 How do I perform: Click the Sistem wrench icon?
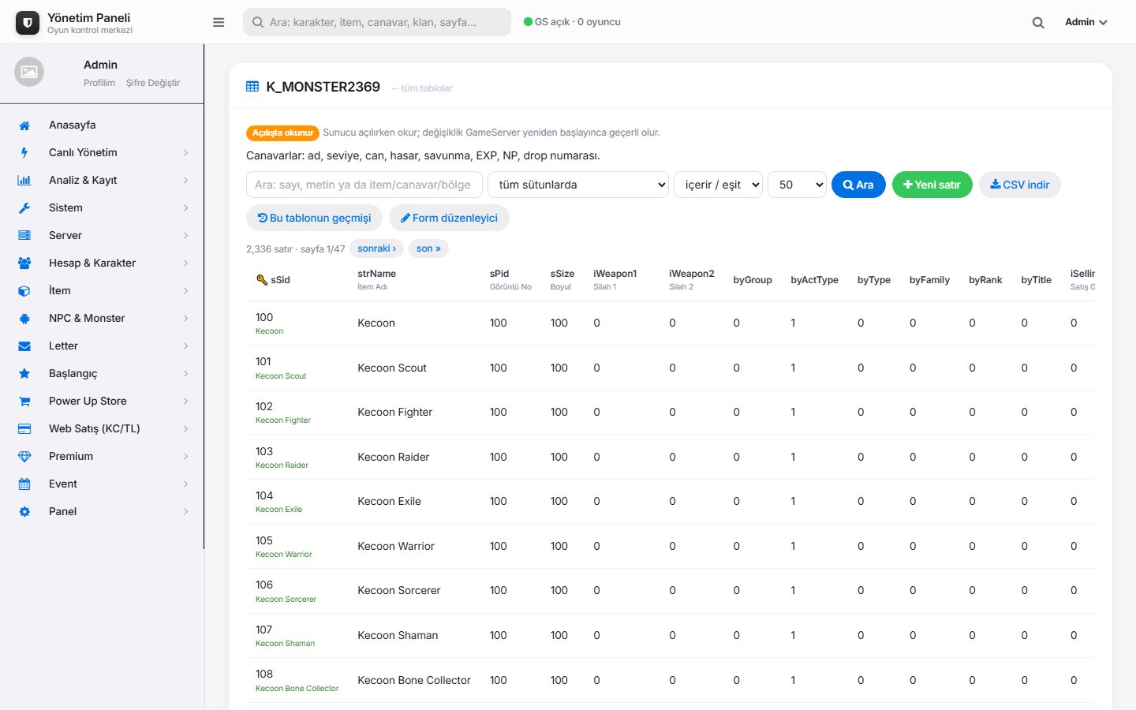point(24,208)
